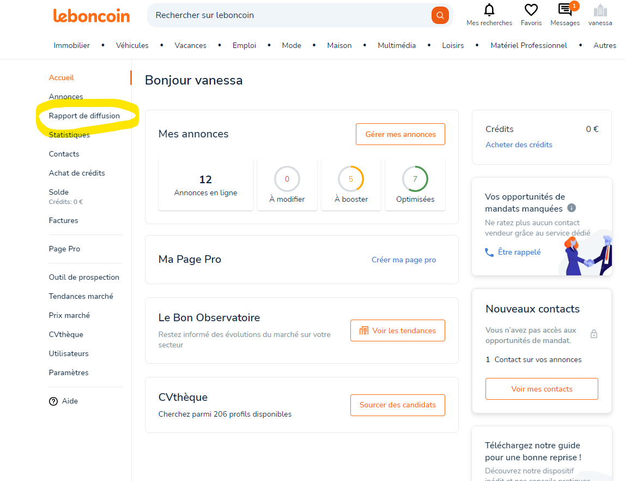The height and width of the screenshot is (481, 625).
Task: Click the Sourcer des candidats button
Action: pos(397,405)
